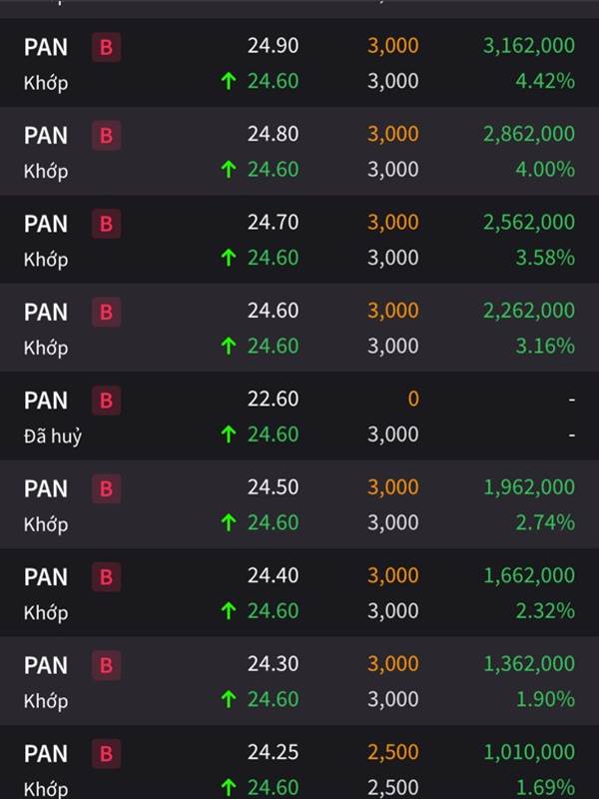Select the 4.00% gain percentage
Image resolution: width=599 pixels, height=799 pixels.
[545, 169]
